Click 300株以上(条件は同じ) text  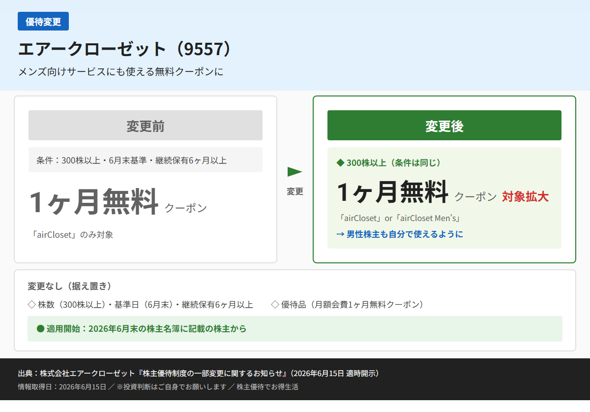(393, 162)
